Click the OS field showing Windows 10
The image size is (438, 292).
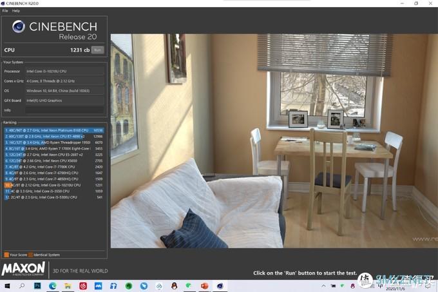click(64, 91)
